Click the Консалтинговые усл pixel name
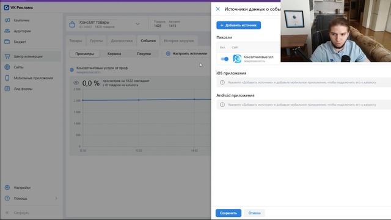Screen dimensions: 391x220 point(258,57)
